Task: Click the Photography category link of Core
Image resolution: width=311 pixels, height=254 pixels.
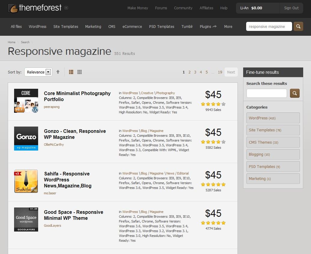Action: 165,93
